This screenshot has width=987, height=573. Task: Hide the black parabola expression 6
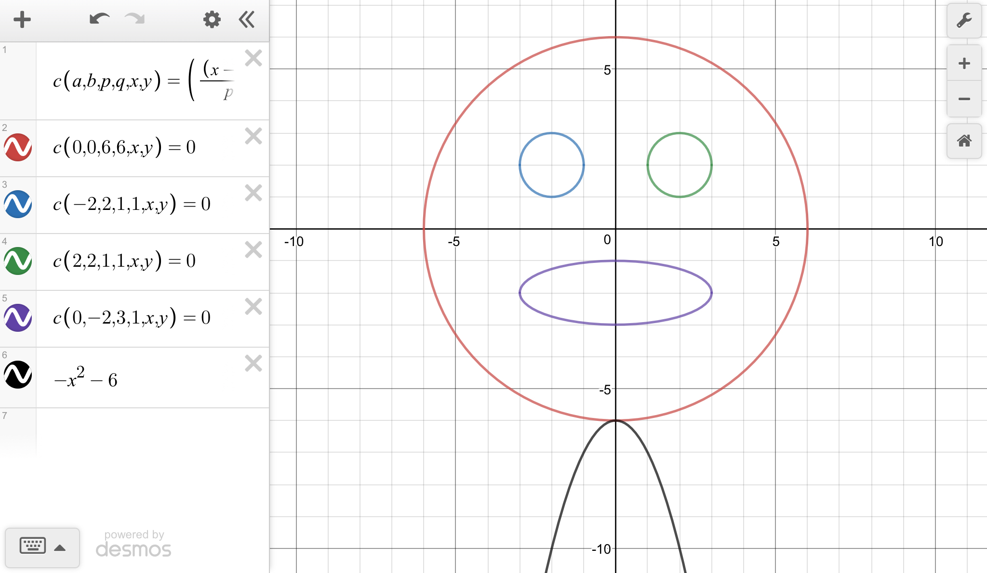pyautogui.click(x=18, y=375)
